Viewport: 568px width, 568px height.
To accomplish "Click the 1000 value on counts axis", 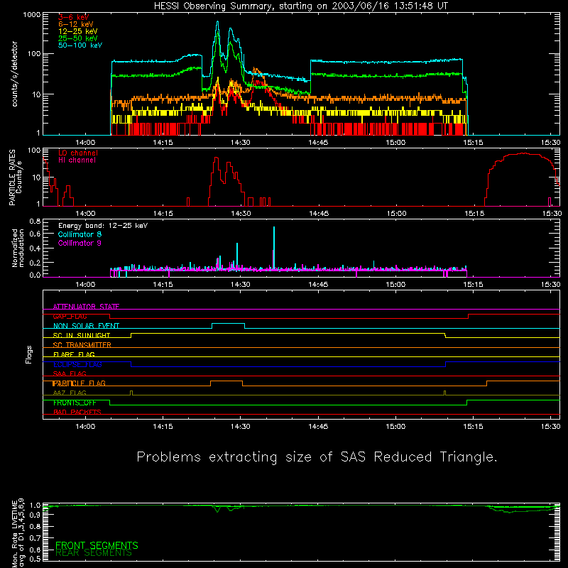I will [x=32, y=15].
